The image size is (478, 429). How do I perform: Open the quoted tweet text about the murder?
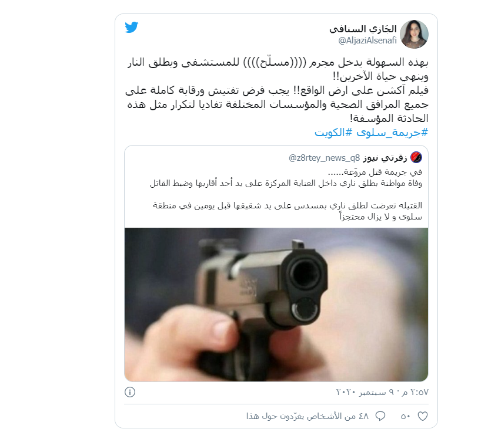286,194
